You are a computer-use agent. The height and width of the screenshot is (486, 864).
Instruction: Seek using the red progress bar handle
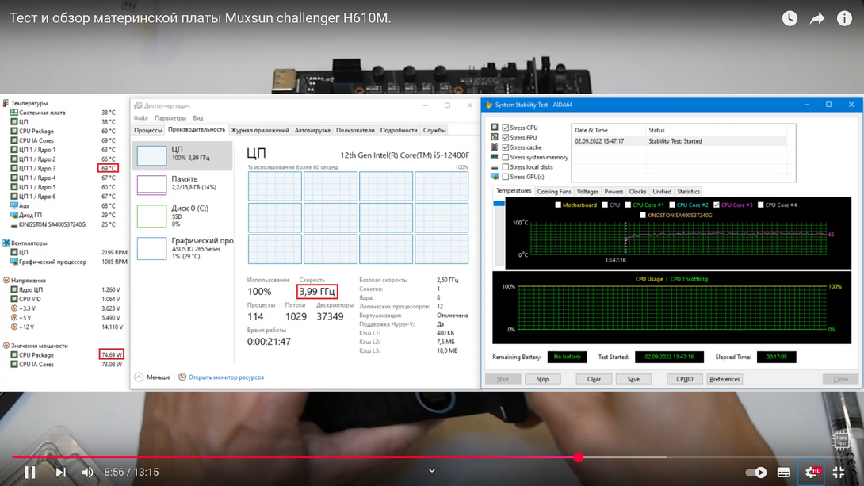(578, 457)
